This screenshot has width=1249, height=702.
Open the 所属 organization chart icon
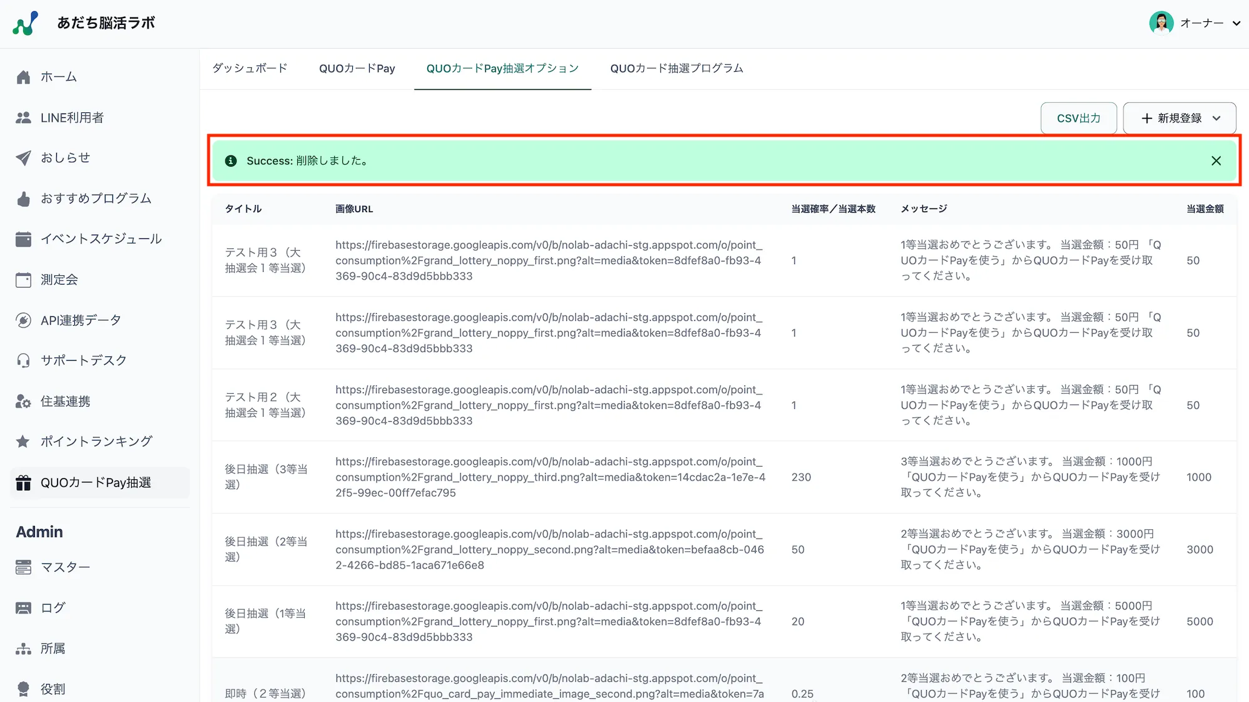click(x=23, y=649)
